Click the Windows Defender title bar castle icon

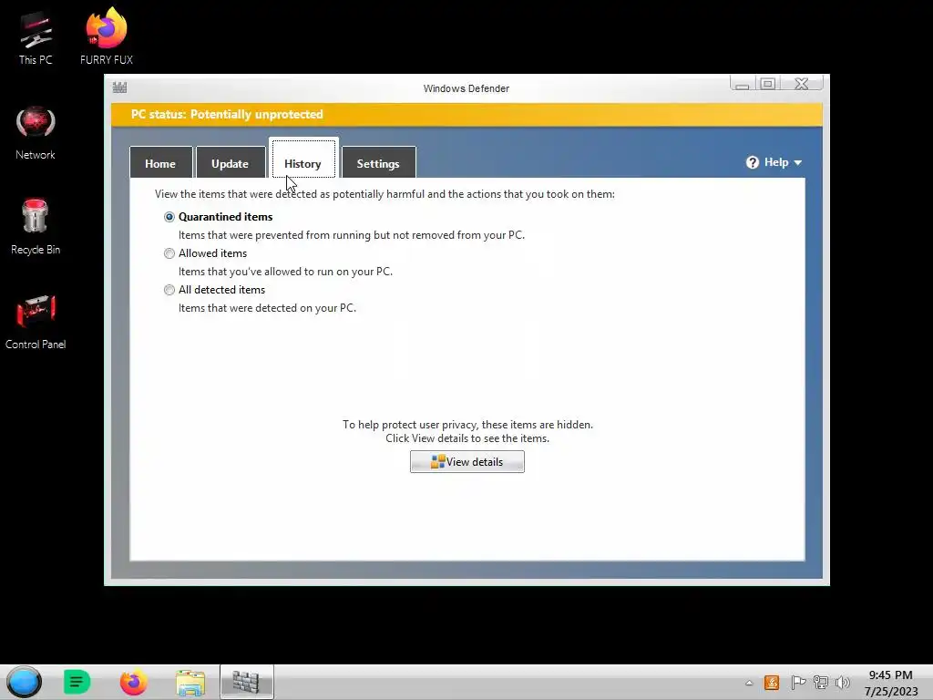(x=119, y=87)
